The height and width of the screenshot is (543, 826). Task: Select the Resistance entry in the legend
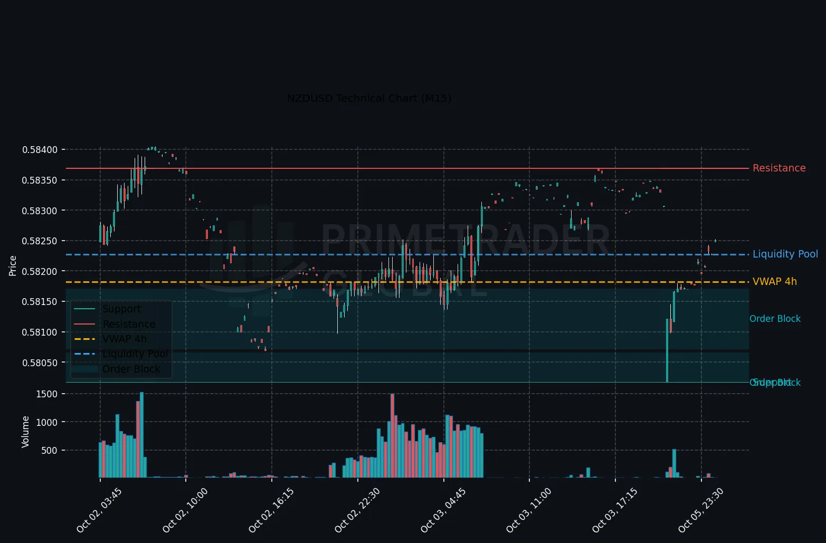tap(129, 324)
